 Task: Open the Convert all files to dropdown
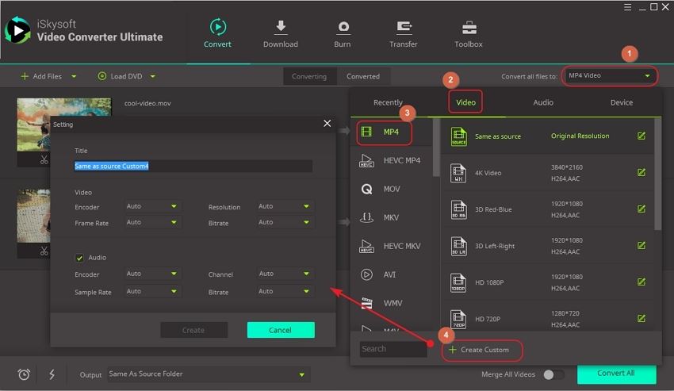click(610, 76)
